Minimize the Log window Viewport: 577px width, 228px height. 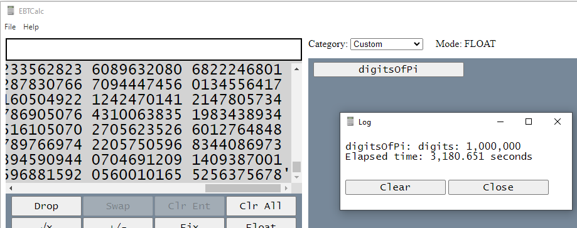click(x=500, y=122)
